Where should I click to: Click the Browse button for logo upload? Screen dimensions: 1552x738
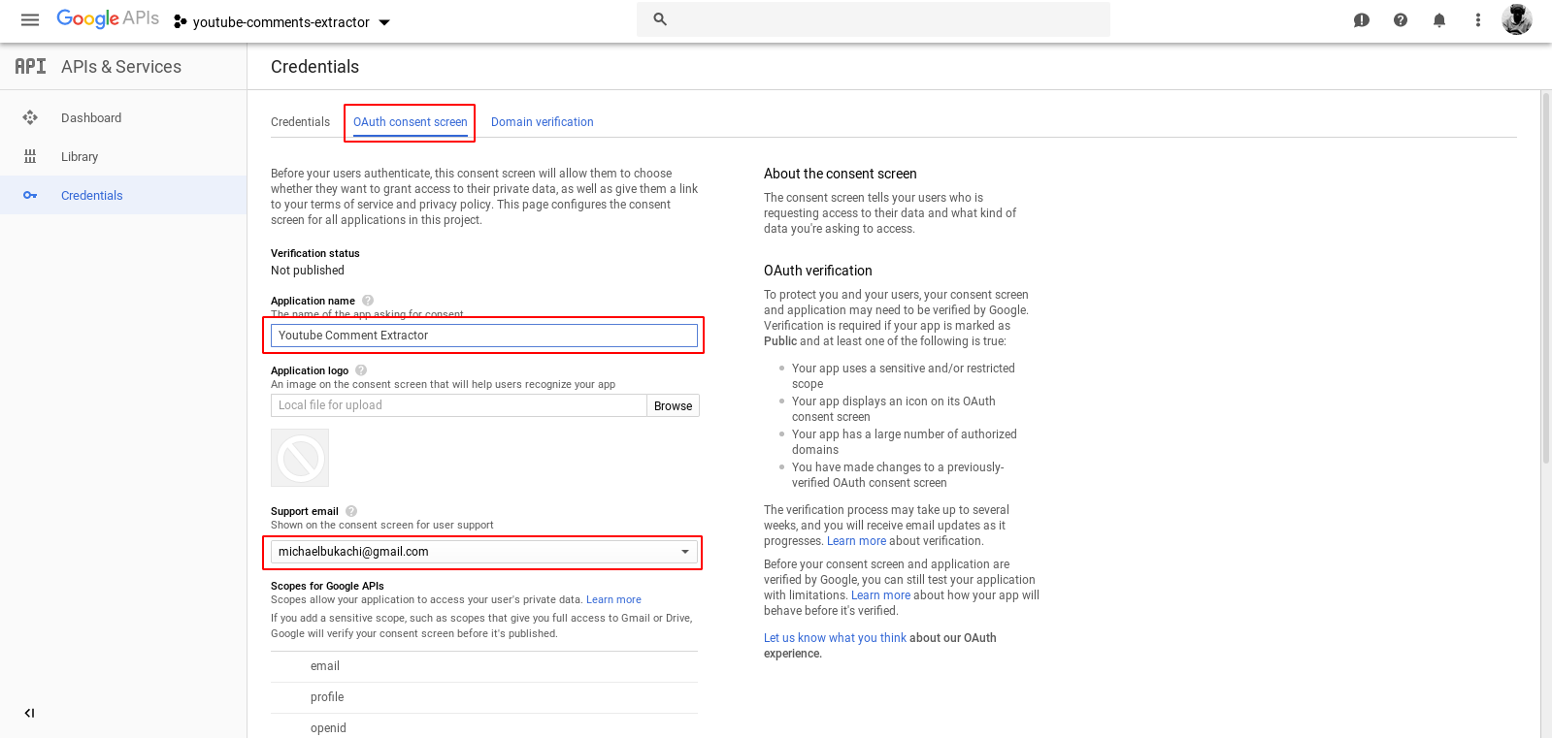(x=673, y=406)
